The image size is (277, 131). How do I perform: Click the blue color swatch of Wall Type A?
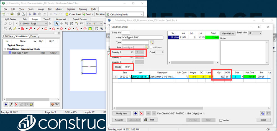click(x=10, y=53)
